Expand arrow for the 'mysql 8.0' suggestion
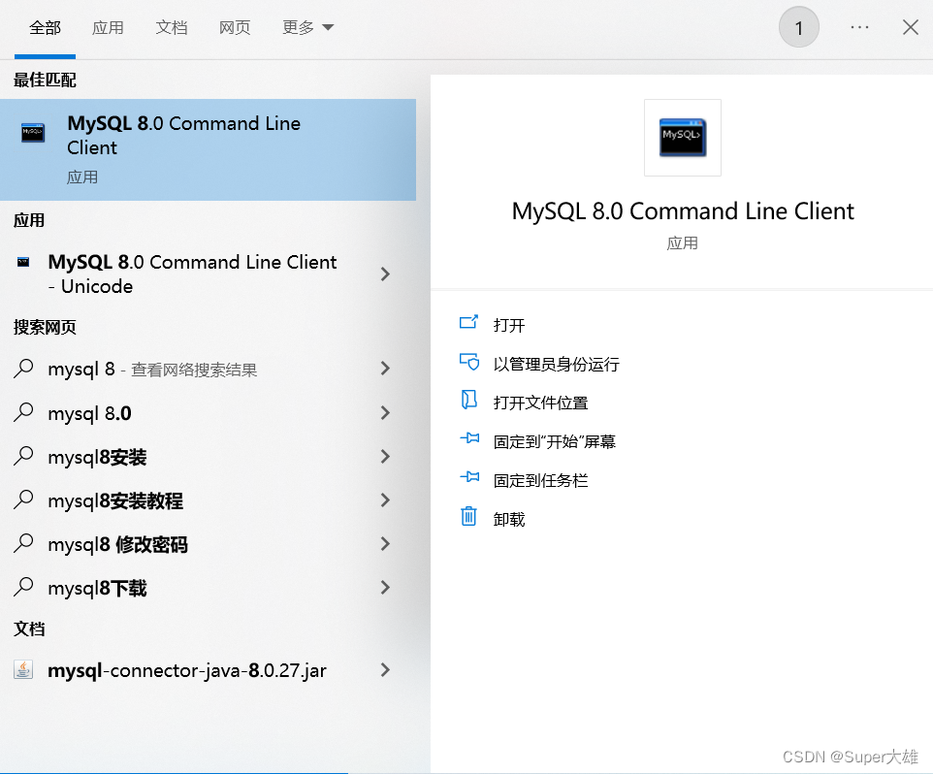This screenshot has width=933, height=774. pyautogui.click(x=385, y=412)
